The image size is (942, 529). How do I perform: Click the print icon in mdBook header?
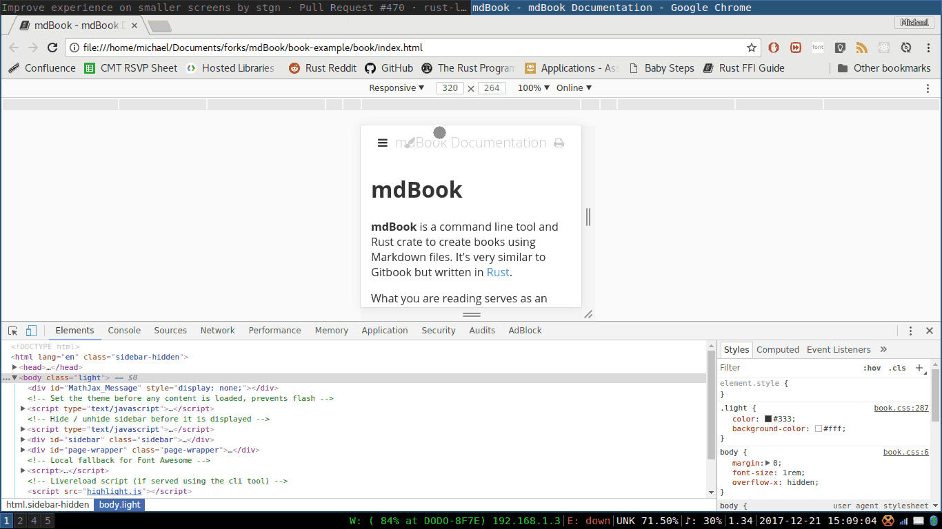click(559, 143)
